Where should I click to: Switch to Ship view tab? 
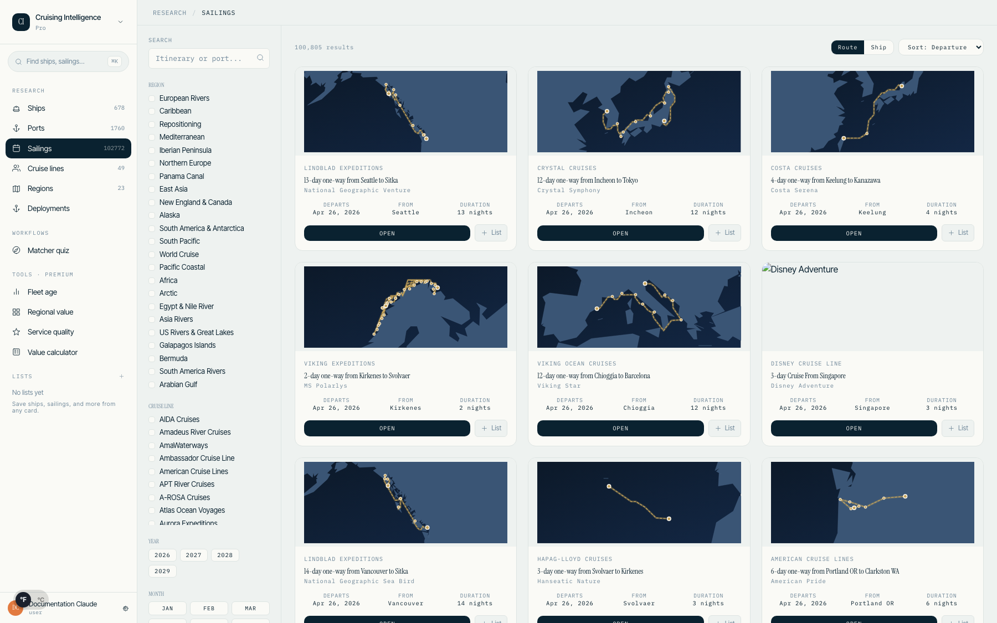point(878,47)
